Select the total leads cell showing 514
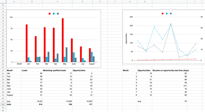Viewport: 205px width, 112px height. [x=32, y=104]
